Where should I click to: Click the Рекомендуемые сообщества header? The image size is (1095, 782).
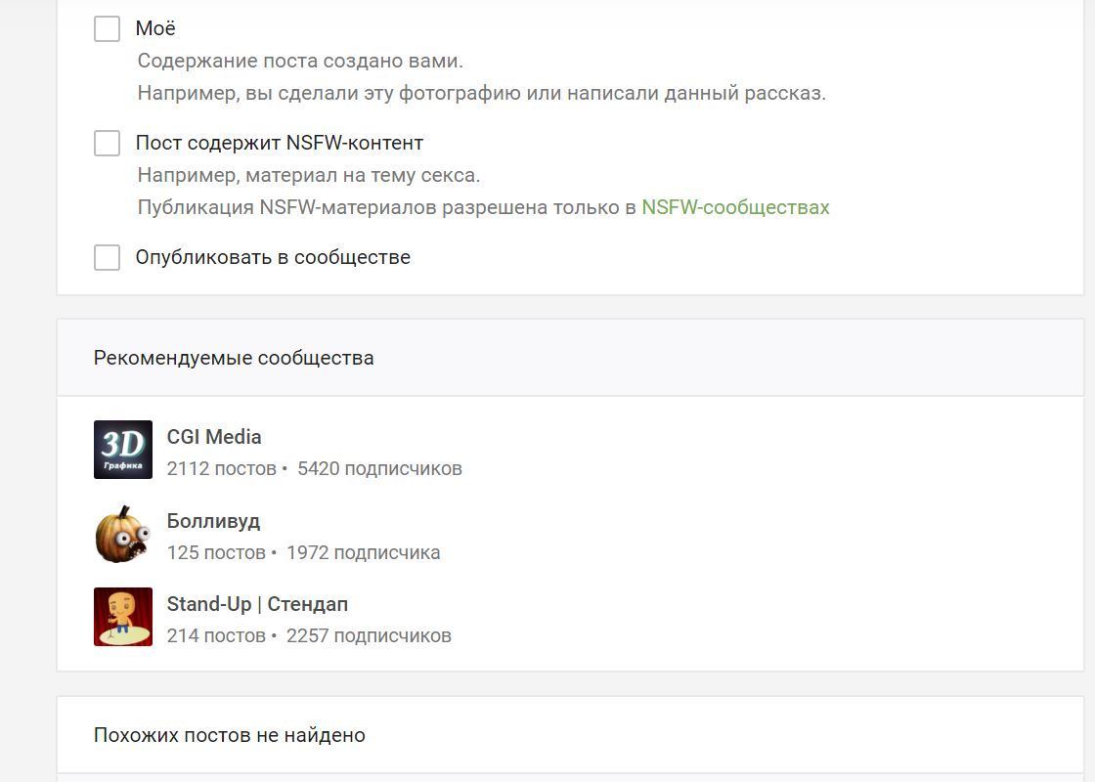(234, 358)
